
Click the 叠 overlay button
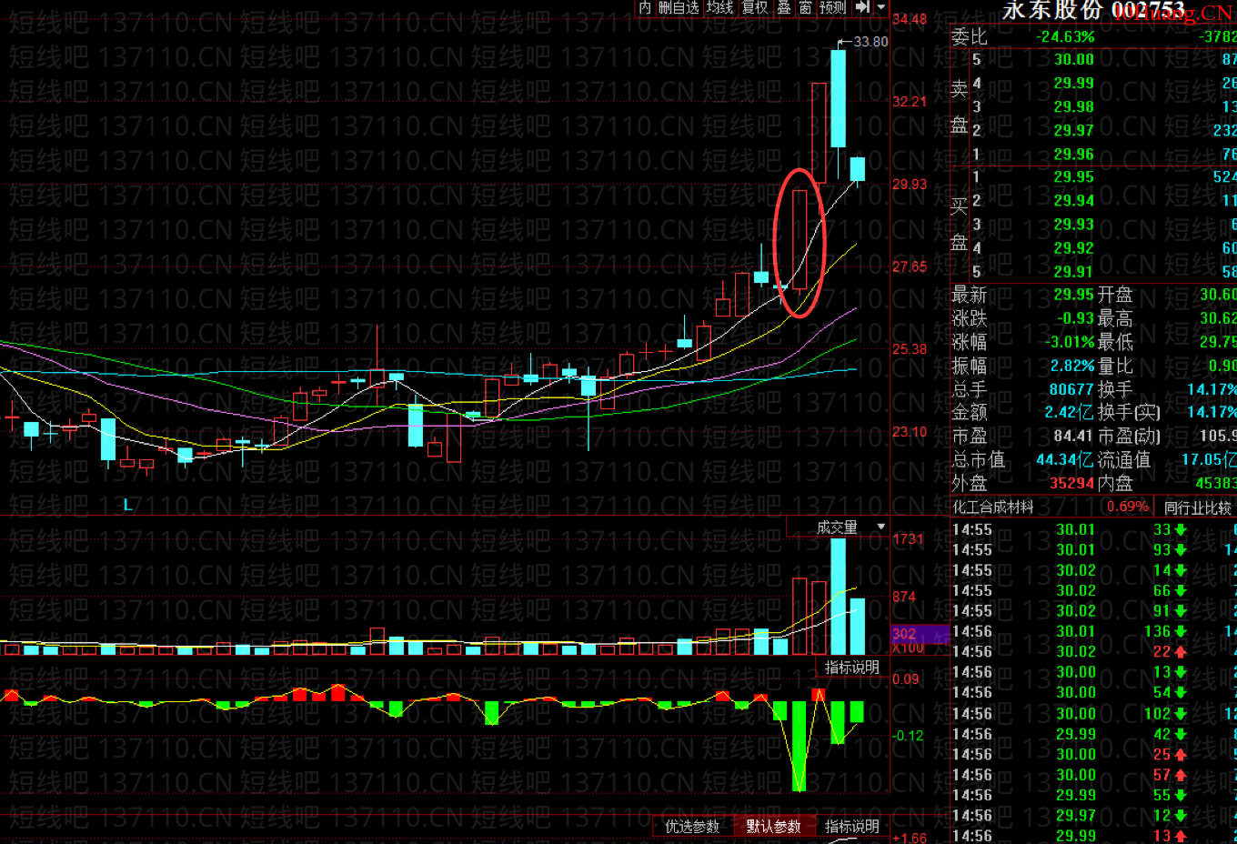(x=784, y=7)
